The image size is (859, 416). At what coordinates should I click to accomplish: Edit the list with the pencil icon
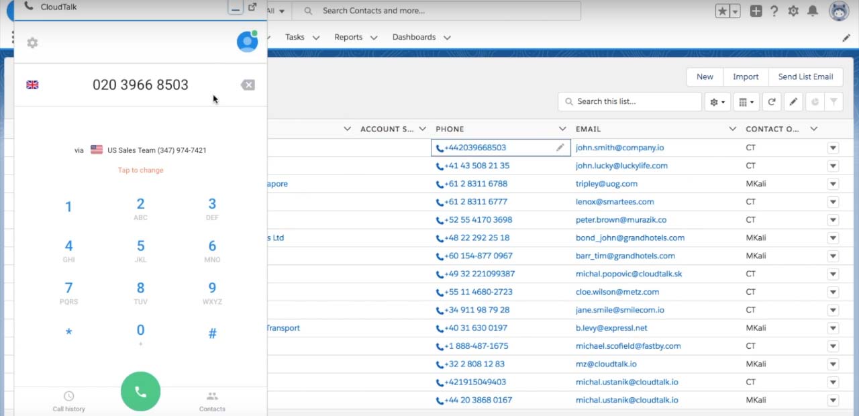(x=793, y=101)
